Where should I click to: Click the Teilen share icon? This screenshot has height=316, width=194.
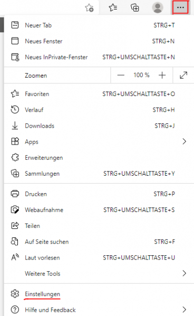pos(15,225)
